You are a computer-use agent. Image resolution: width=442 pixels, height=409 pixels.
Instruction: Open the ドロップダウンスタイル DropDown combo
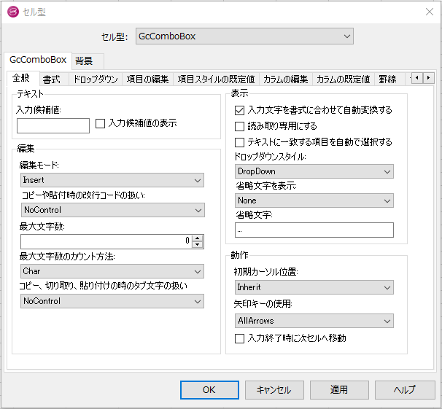[314, 171]
